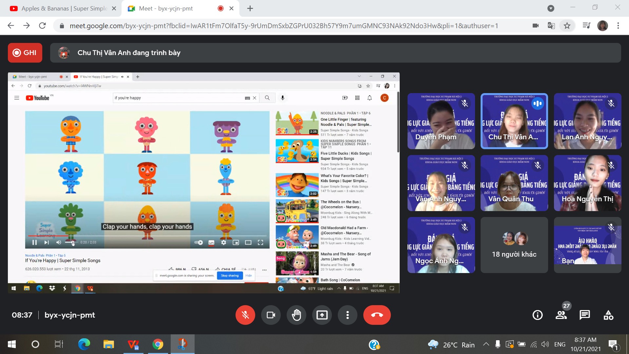This screenshot has height=354, width=629.
Task: Open the Activities shapes icon
Action: click(608, 315)
